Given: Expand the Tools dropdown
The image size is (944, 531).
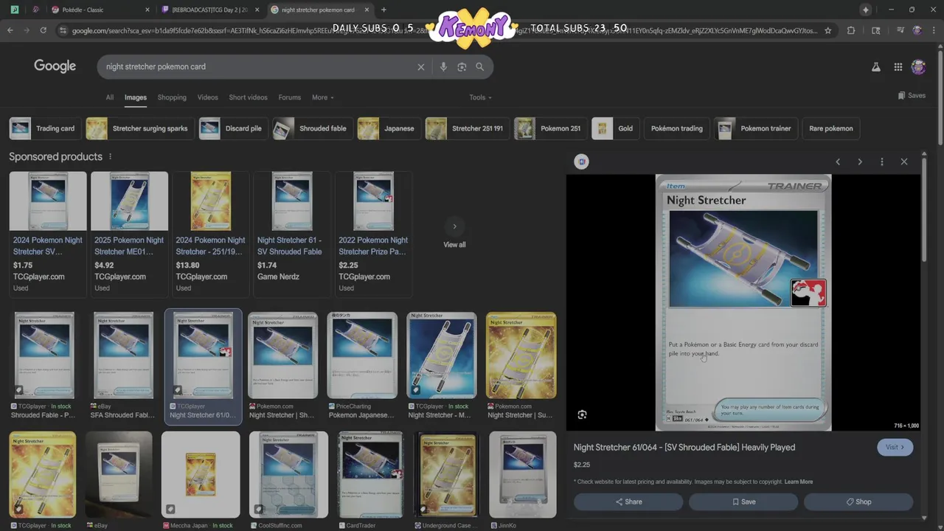Looking at the screenshot, I should coord(480,97).
